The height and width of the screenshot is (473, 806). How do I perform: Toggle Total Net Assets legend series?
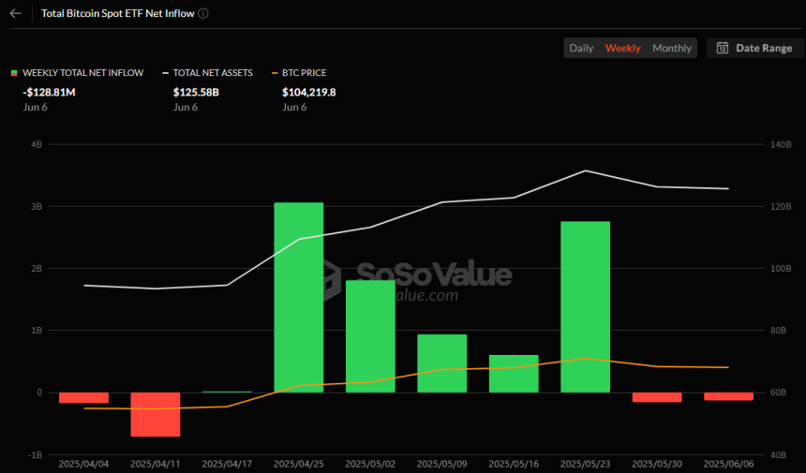point(207,73)
